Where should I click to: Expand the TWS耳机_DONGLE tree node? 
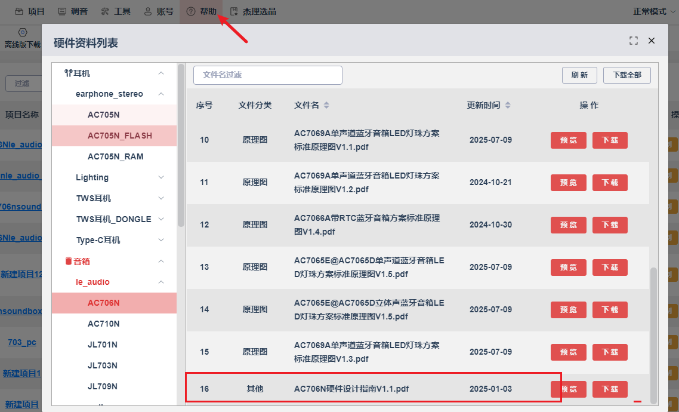point(161,219)
